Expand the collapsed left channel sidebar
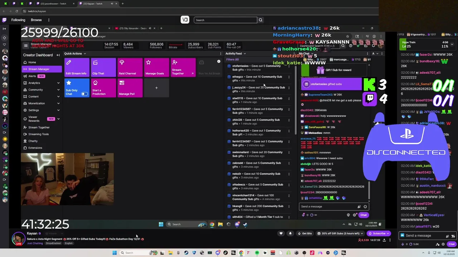458x257 pixels. coord(4,29)
